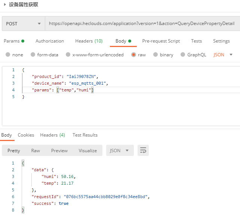Switch to the Tests tab

click(196, 41)
